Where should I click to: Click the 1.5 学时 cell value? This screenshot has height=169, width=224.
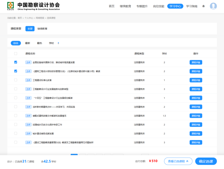click(x=164, y=116)
